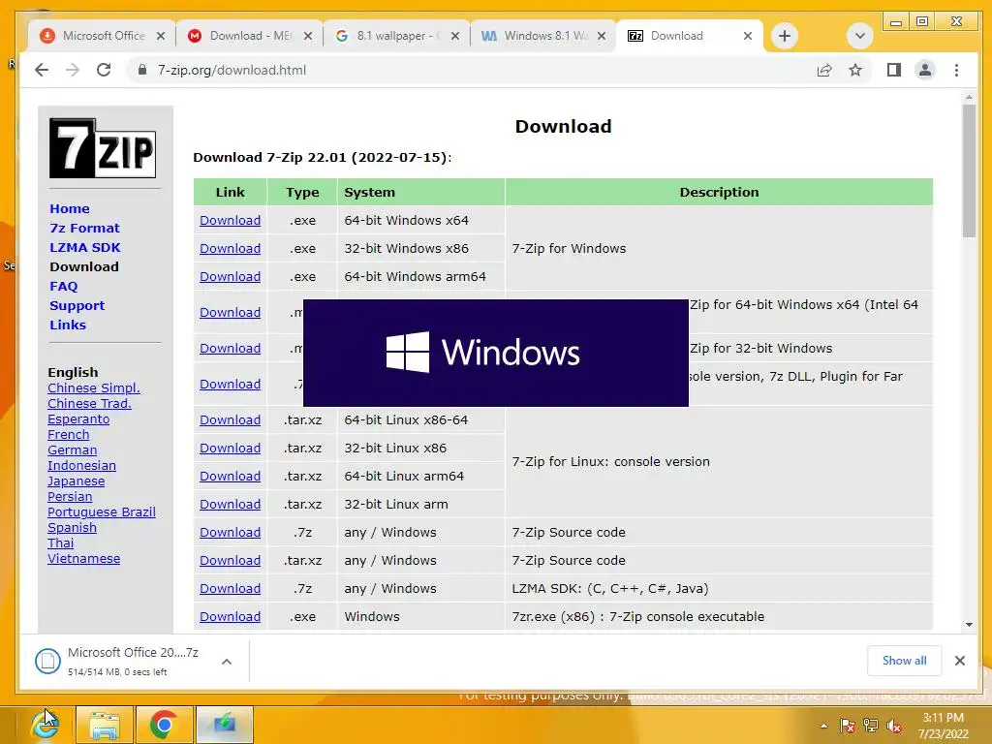Download 64-bit Linux arm64 tar.xz
Viewport: 992px width, 744px height.
click(231, 477)
